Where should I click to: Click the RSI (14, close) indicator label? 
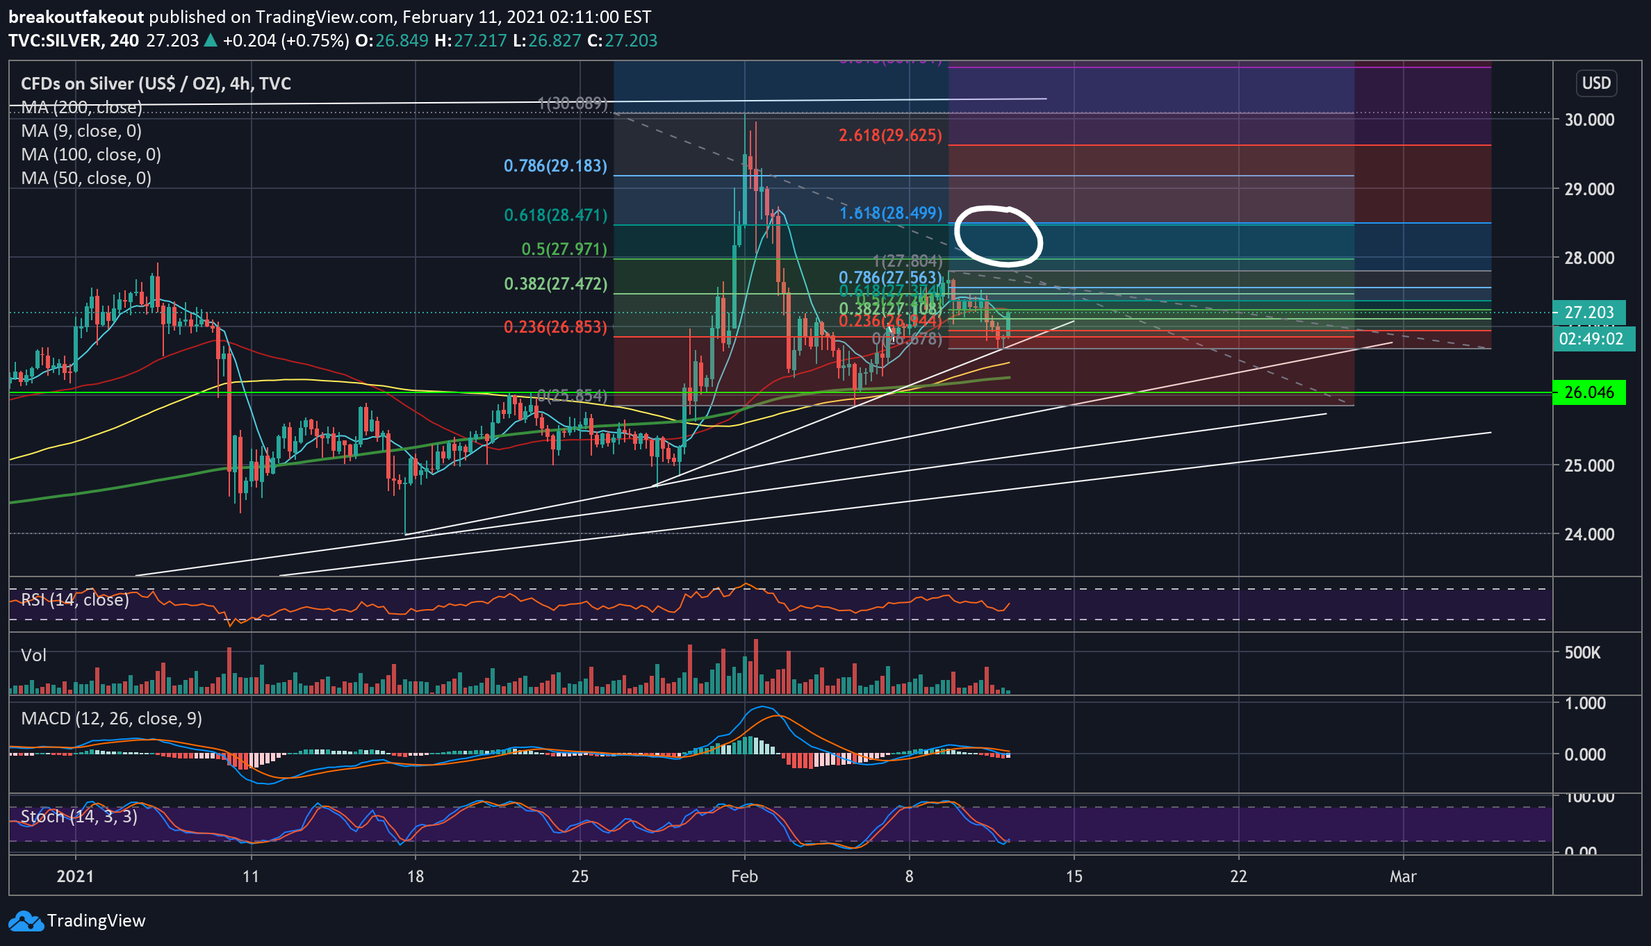coord(75,599)
